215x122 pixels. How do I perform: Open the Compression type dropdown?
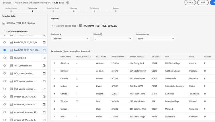point(156,38)
